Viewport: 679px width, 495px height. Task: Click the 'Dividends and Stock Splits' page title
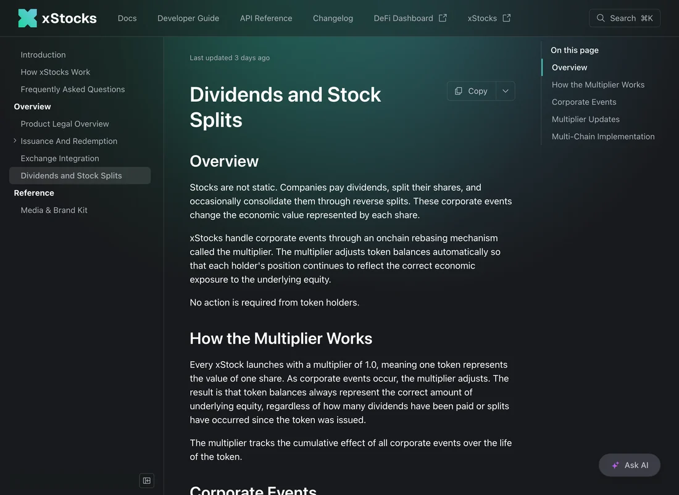click(285, 107)
